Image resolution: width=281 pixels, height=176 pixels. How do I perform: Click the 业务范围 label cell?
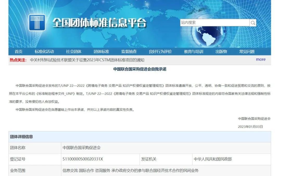[35, 171]
